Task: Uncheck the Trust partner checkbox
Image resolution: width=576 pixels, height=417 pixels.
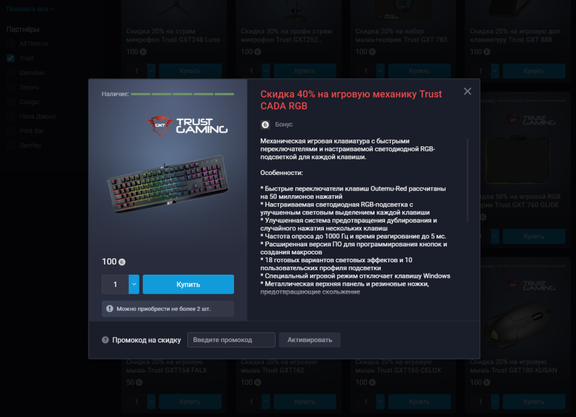Action: click(x=11, y=58)
